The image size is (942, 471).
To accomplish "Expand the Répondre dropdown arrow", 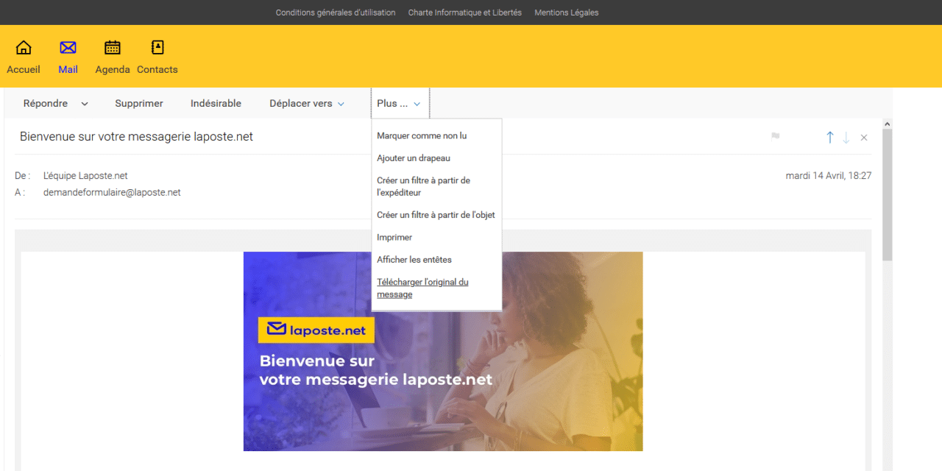I will pyautogui.click(x=85, y=104).
